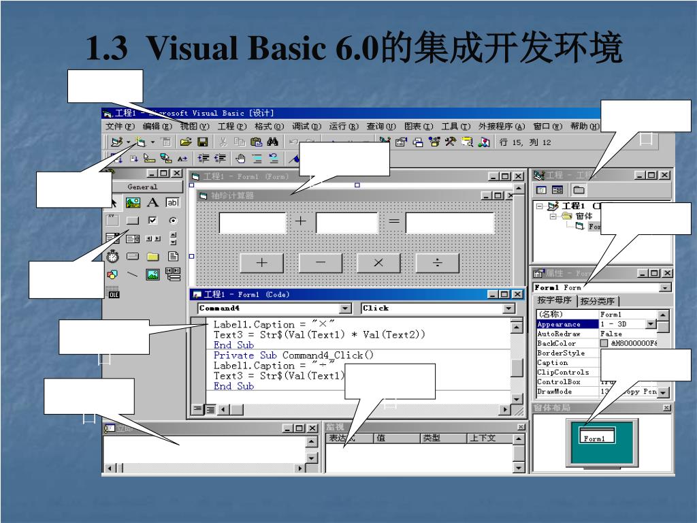697x523 pixels.
Task: Click the Add Form toolbar icon
Action: coord(140,142)
